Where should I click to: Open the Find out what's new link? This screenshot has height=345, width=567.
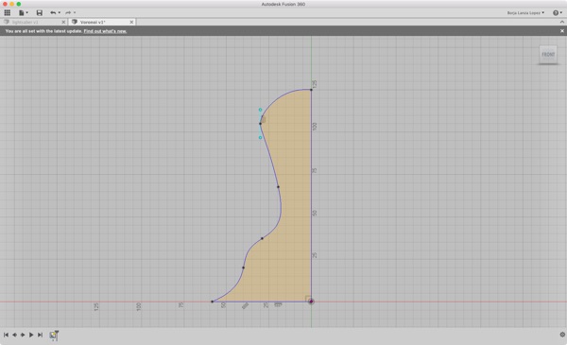tap(105, 31)
